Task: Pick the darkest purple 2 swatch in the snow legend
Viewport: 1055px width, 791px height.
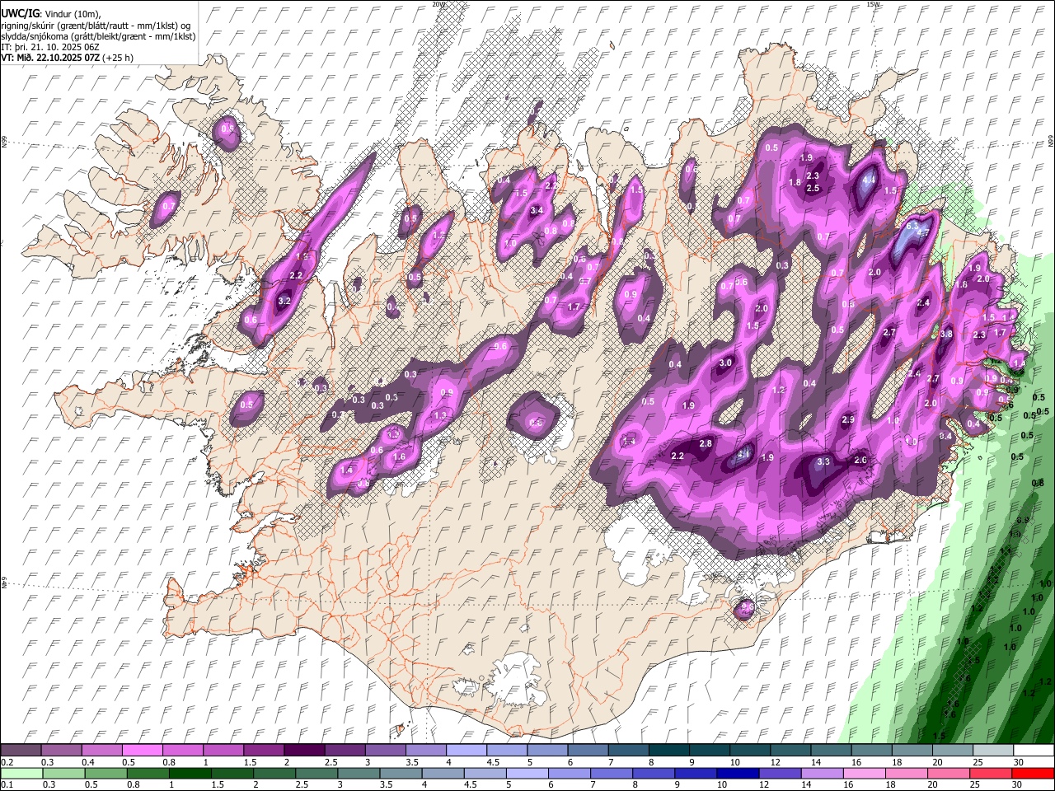Action: coord(303,751)
